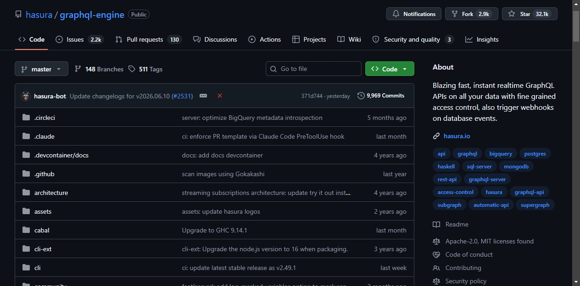
Task: Select the bigquery topic tag
Action: click(x=501, y=154)
